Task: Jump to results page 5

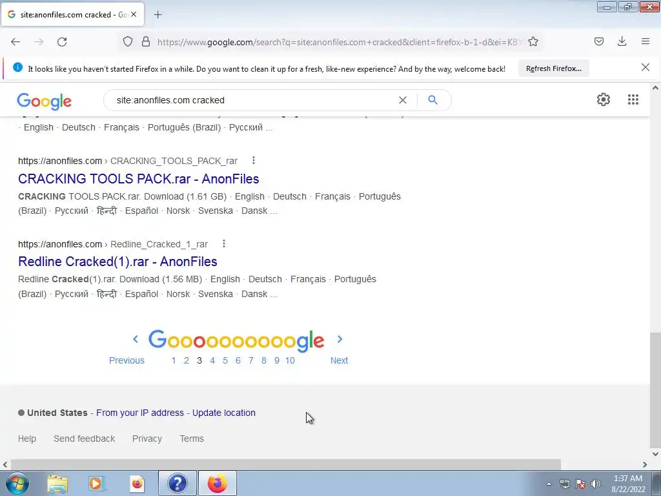Action: (225, 360)
